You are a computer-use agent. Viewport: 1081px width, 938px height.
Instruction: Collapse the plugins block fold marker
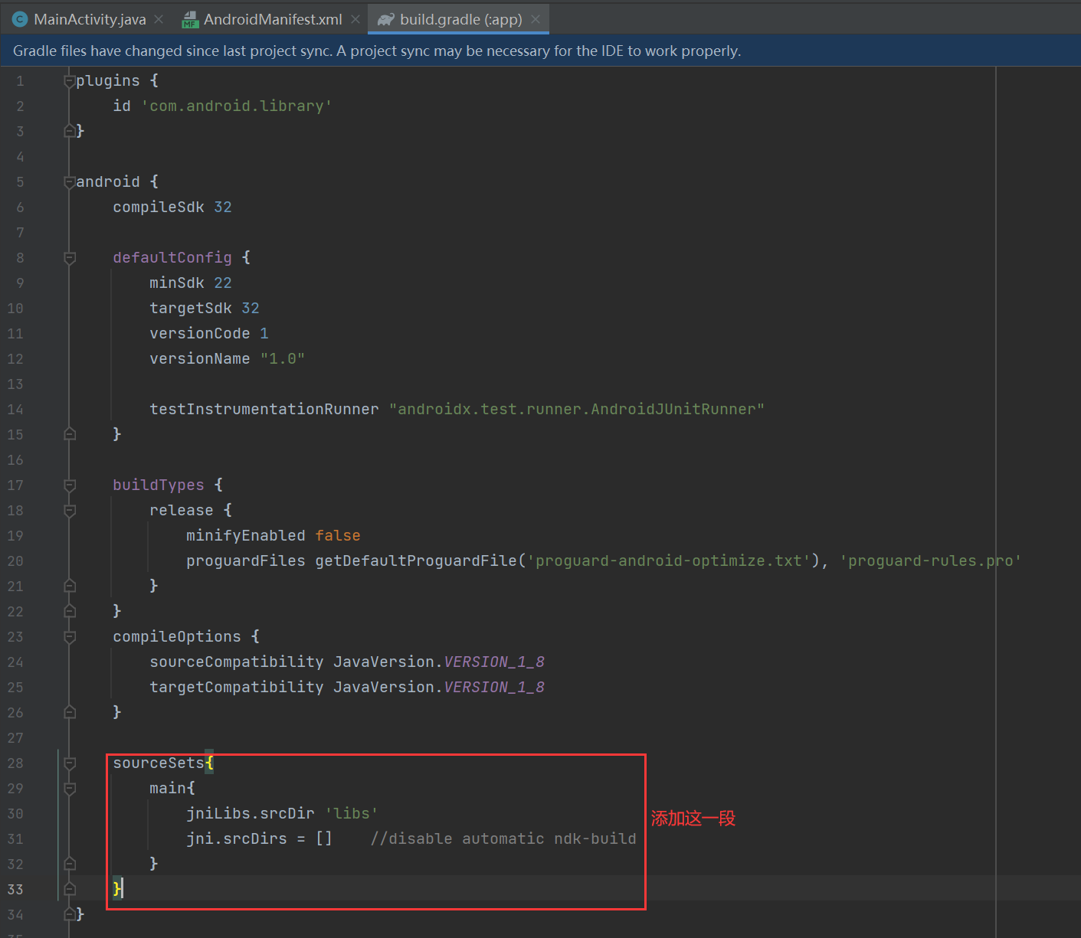pos(70,80)
